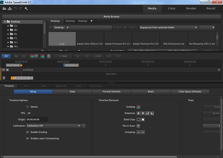The image size is (223, 158).
Task: Click the keyframe All button
Action: [98, 56]
